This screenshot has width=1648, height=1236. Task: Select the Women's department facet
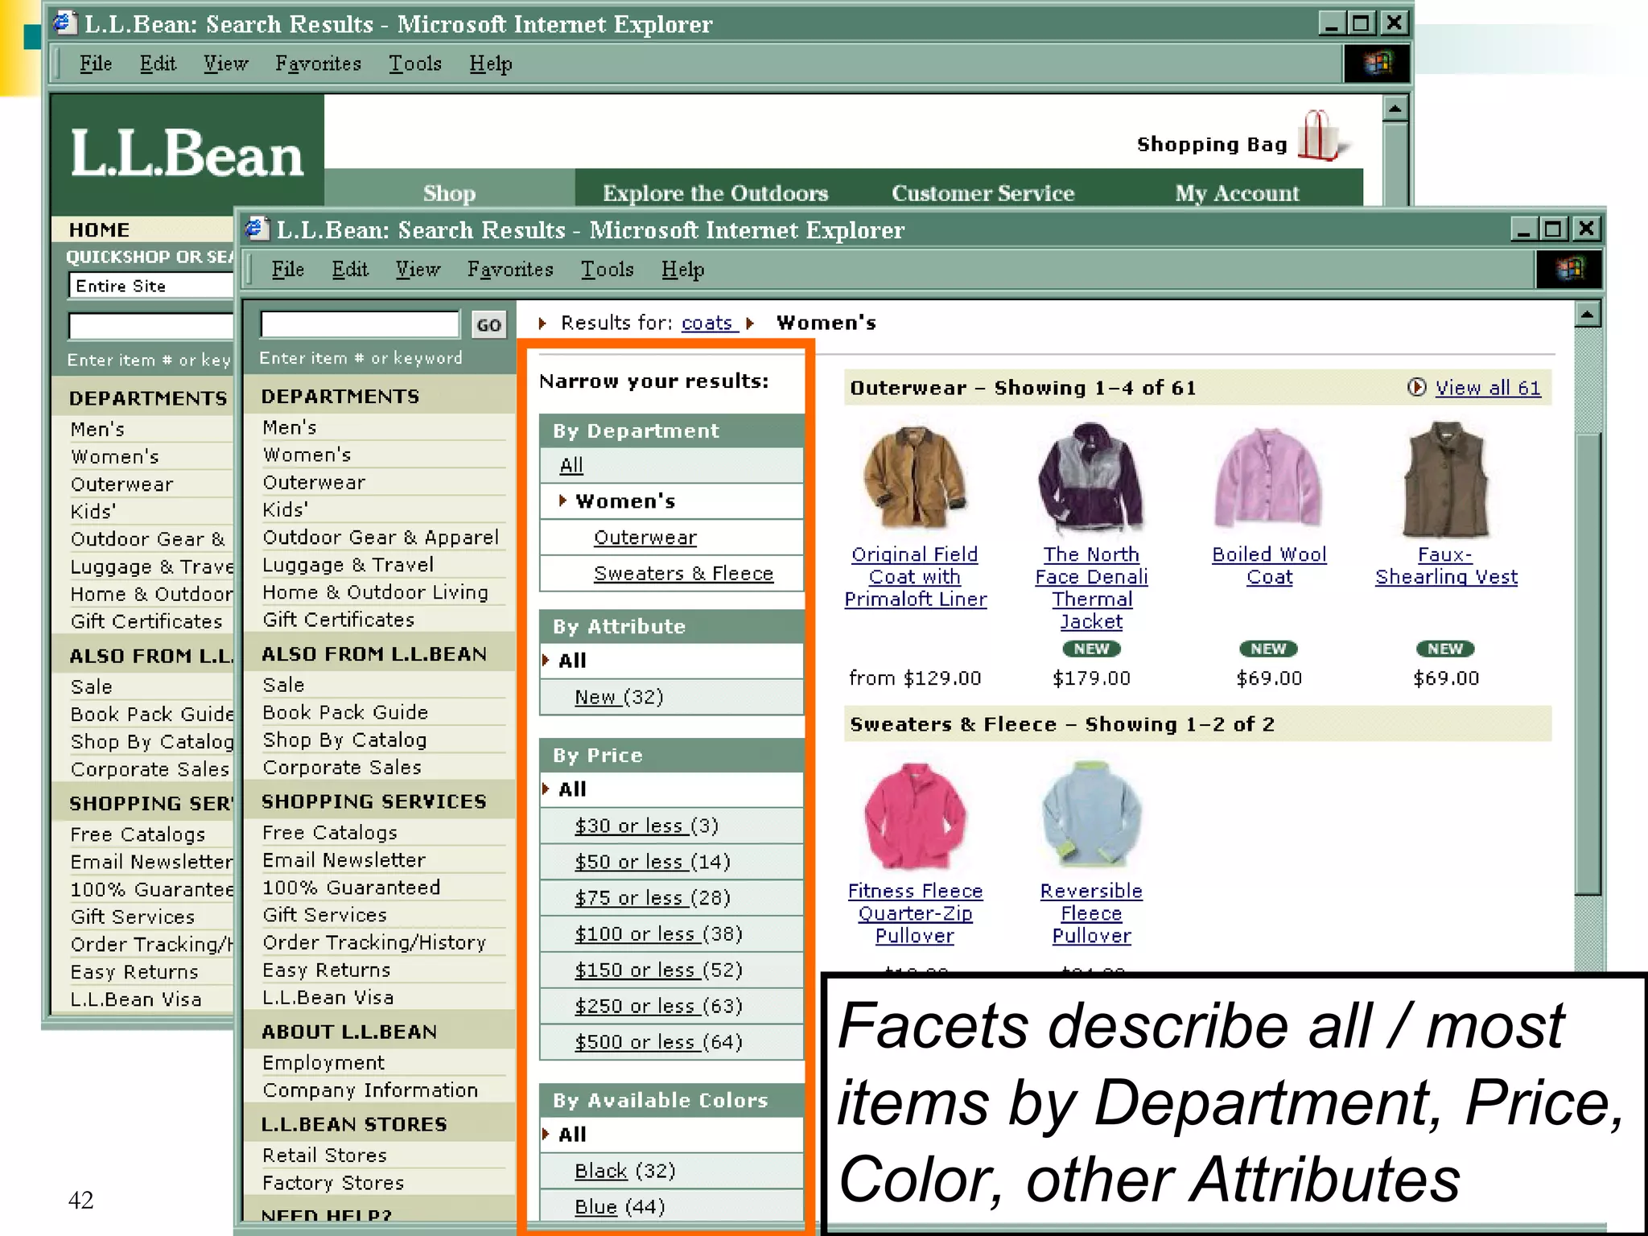625,501
